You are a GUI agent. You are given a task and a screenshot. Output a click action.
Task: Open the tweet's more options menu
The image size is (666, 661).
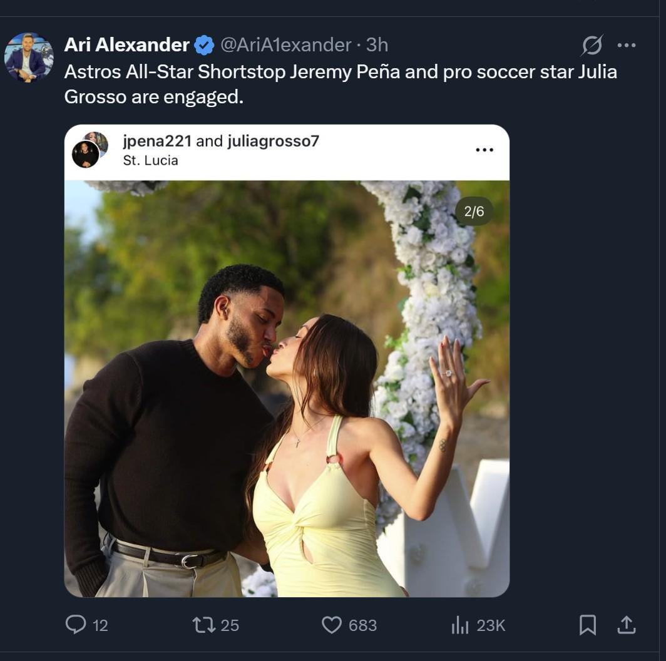point(627,45)
